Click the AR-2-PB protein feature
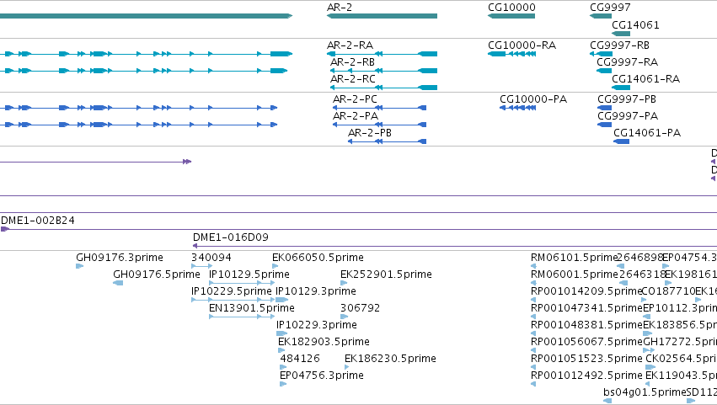The image size is (717, 405). pyautogui.click(x=387, y=141)
